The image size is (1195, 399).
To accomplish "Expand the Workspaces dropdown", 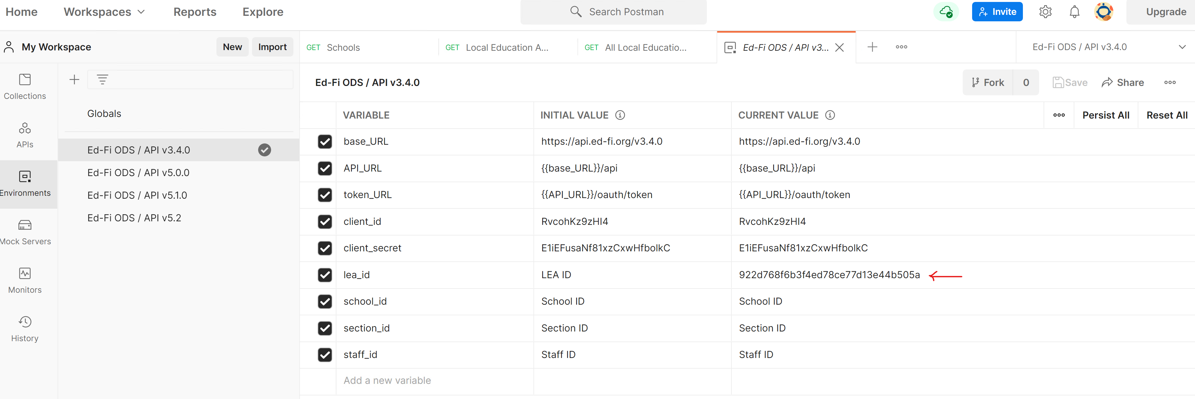I will click(104, 12).
